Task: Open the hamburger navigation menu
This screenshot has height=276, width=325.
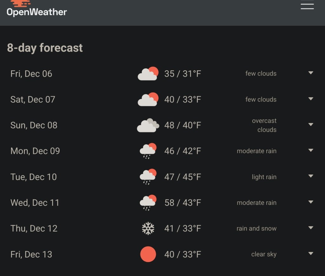Action: click(x=307, y=6)
